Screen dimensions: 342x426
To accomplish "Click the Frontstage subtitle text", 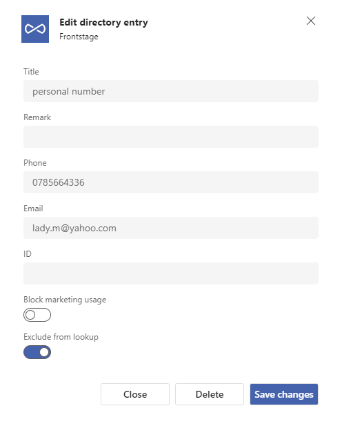I will point(79,37).
